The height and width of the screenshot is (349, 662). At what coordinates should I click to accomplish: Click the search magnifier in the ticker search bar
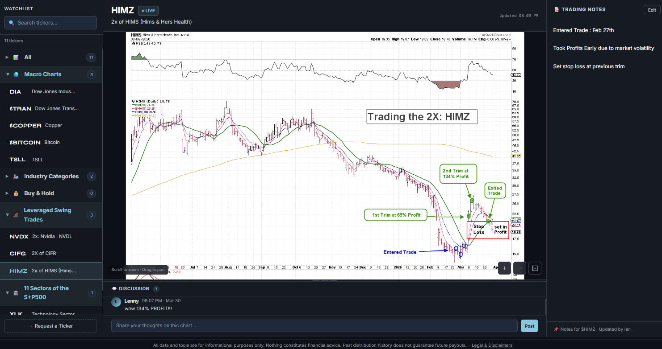point(12,22)
